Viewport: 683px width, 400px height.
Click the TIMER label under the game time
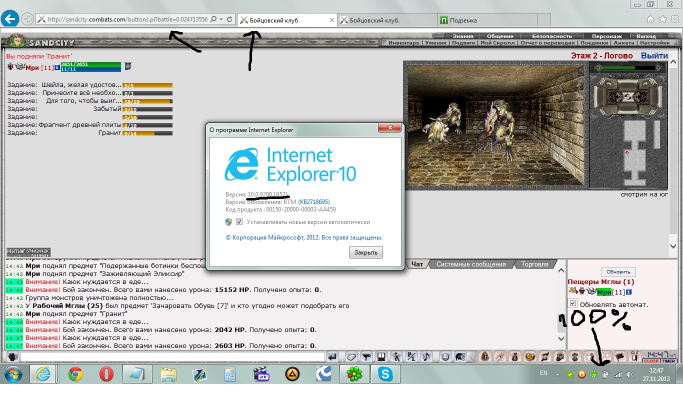point(668,361)
